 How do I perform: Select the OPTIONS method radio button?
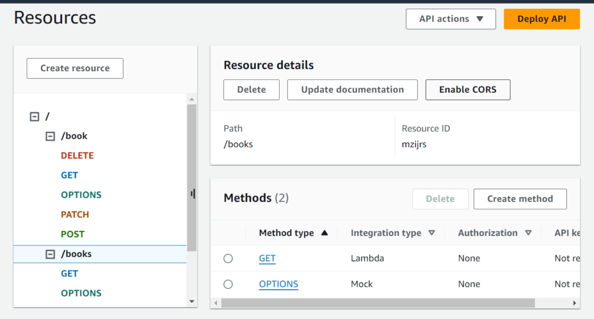228,284
